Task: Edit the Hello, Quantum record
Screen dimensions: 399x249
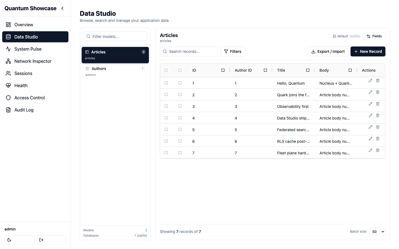Action: point(370,81)
